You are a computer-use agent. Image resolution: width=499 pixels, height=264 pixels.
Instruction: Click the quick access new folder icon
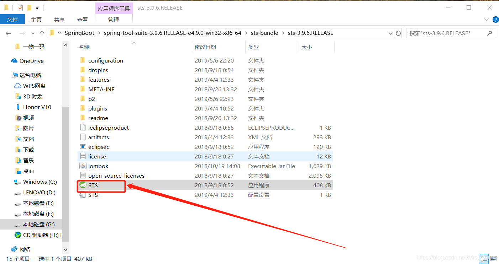coord(29,7)
